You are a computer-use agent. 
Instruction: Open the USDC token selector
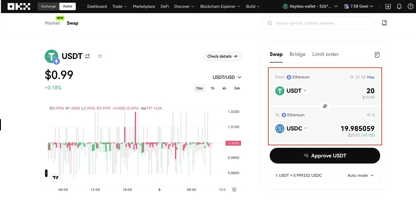[291, 128]
